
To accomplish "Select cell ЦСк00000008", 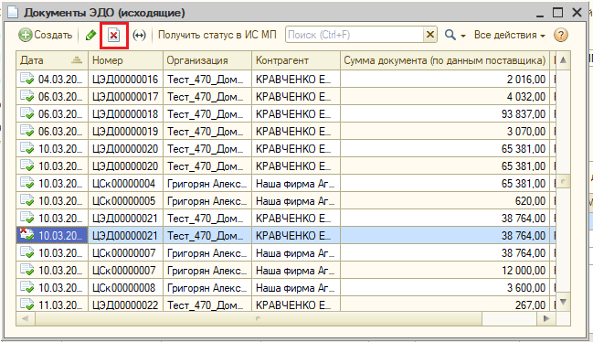I will (x=125, y=288).
